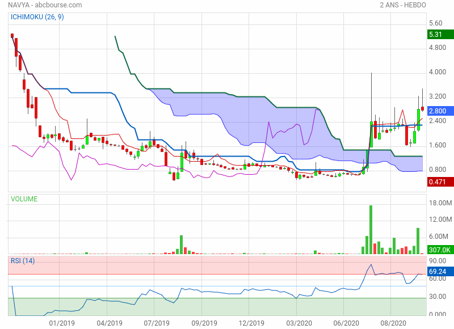
Task: Click the 06/2020 date axis label
Action: [346, 323]
